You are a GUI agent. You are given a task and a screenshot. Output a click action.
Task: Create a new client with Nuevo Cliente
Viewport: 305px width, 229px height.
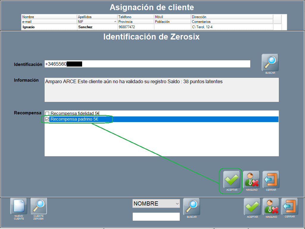point(19,206)
